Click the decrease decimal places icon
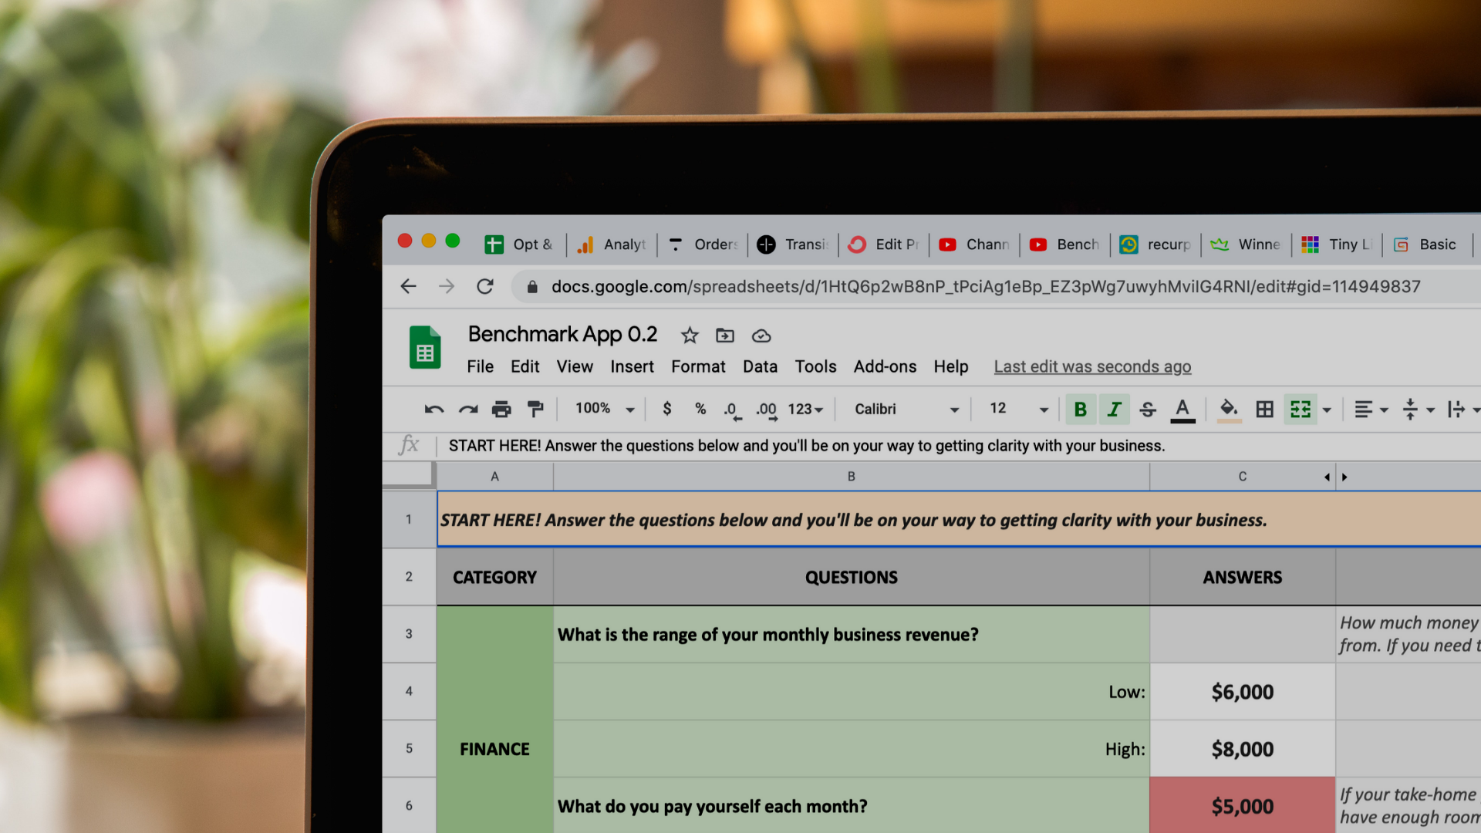The height and width of the screenshot is (833, 1481). coord(732,410)
